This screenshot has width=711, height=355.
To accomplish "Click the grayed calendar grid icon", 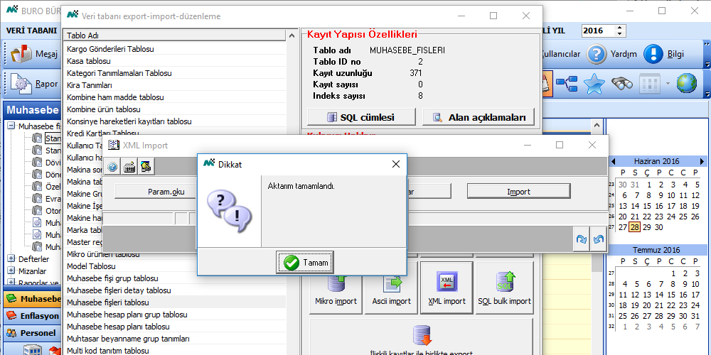I will (651, 83).
